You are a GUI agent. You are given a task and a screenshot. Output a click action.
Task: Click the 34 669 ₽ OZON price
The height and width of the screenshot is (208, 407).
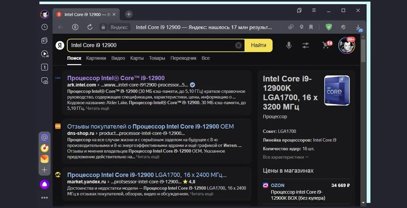coord(341,185)
